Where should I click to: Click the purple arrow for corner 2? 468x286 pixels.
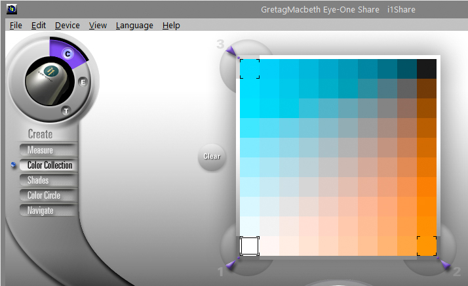point(444,264)
